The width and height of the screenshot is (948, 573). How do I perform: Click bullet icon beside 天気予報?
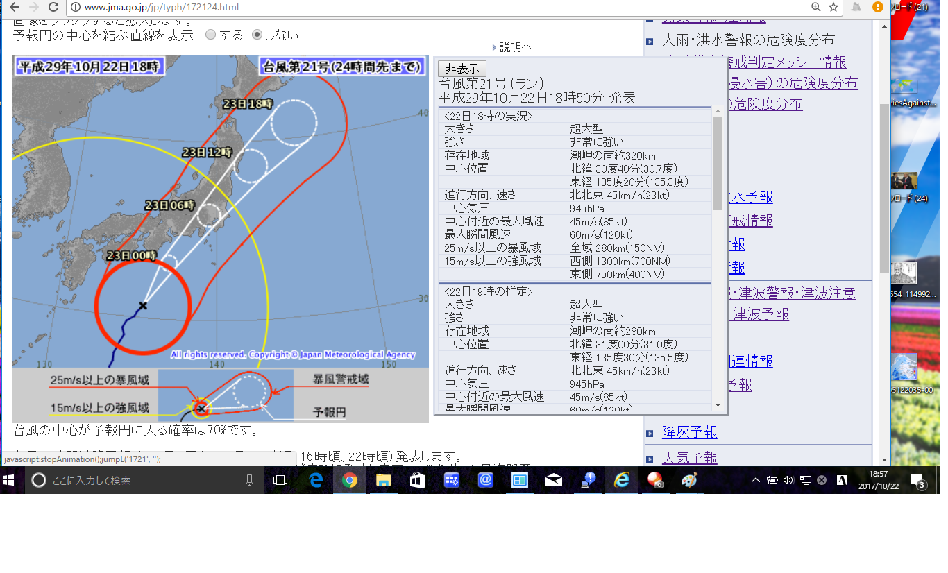click(x=650, y=459)
